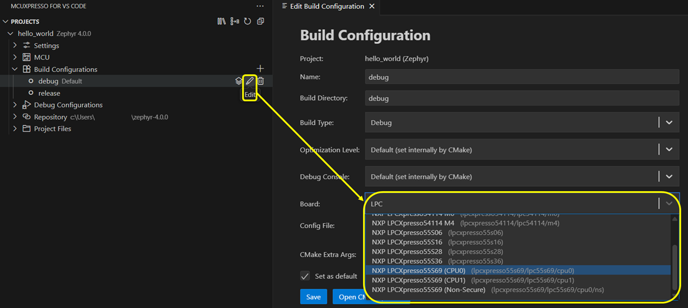The height and width of the screenshot is (308, 688).
Task: Choose NXP LPCXpresso55S28 from board list
Action: coord(407,251)
